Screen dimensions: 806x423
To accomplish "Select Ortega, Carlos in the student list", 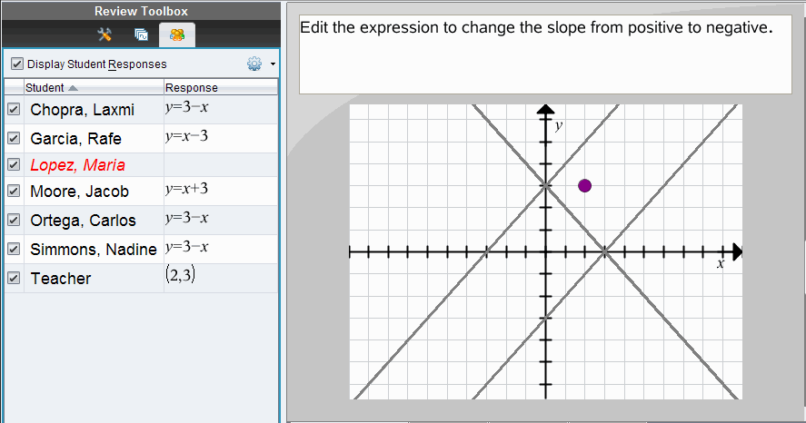I will [83, 221].
